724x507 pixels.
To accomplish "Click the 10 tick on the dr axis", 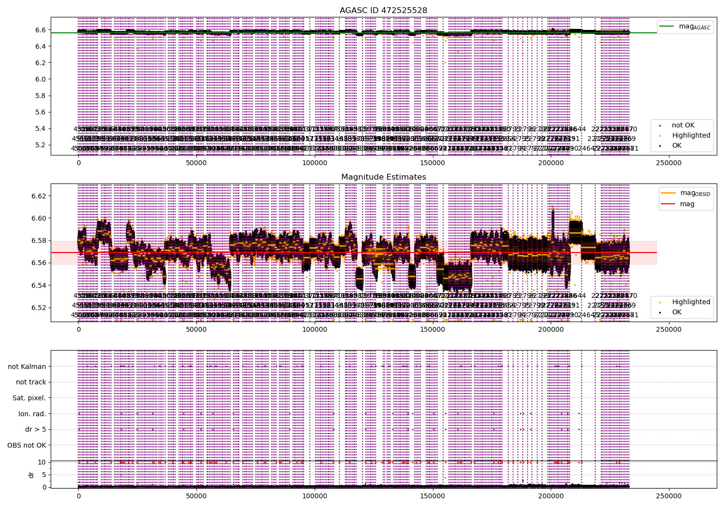I will pyautogui.click(x=42, y=462).
